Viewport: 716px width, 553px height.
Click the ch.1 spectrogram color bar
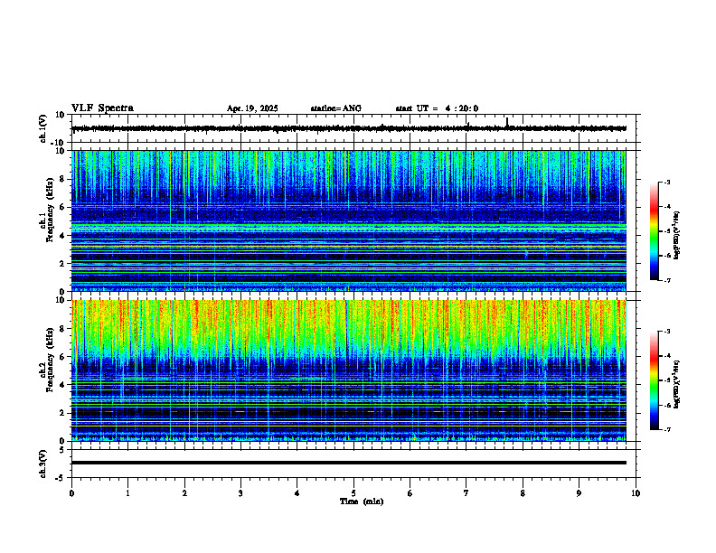(654, 231)
